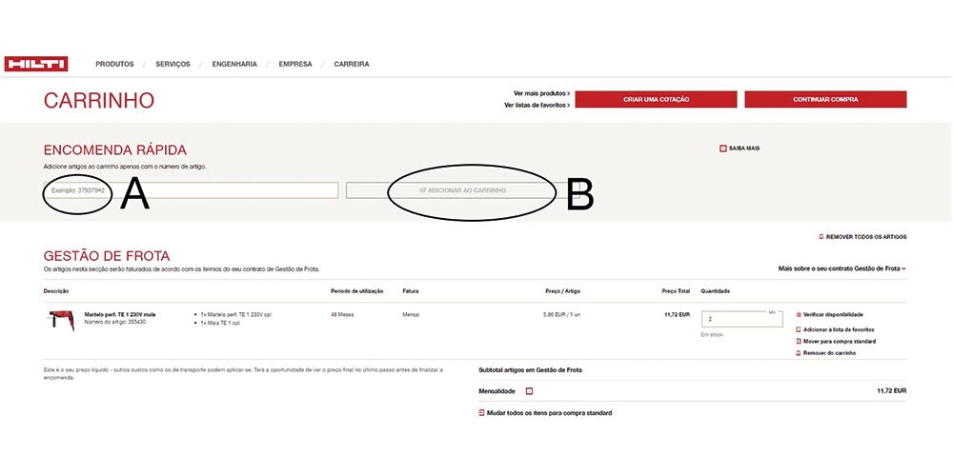Open the Carreira menu
The height and width of the screenshot is (476, 953).
352,64
